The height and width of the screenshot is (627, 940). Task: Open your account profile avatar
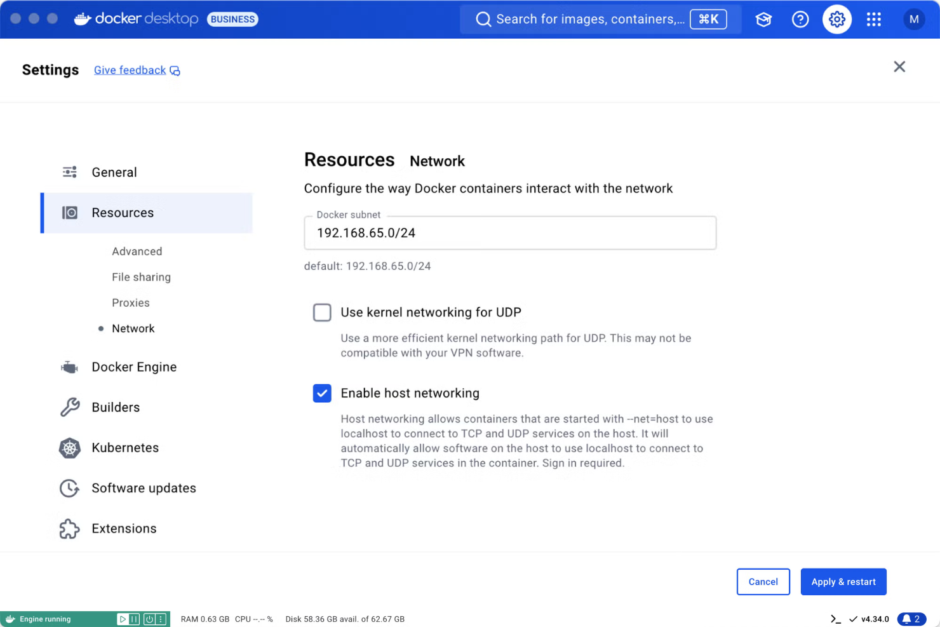click(914, 19)
